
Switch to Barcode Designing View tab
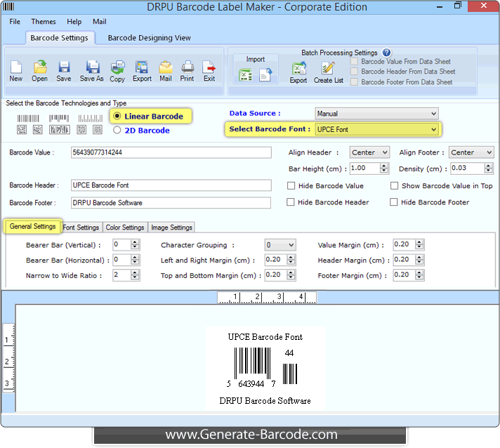pos(150,38)
